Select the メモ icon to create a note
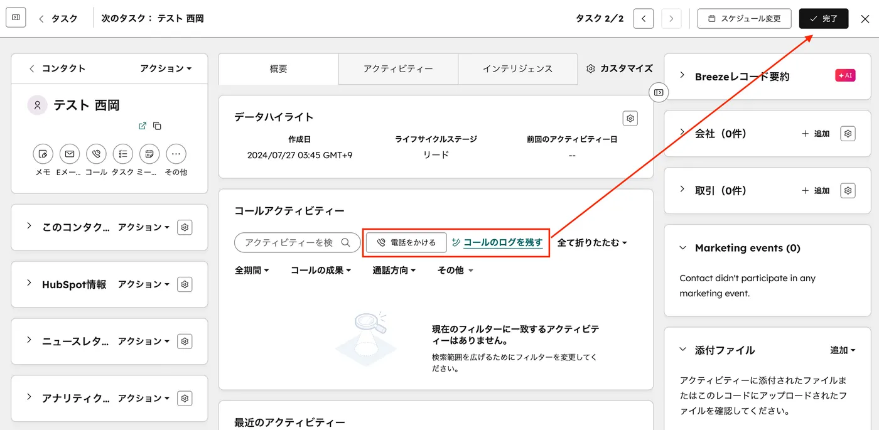 tap(43, 154)
